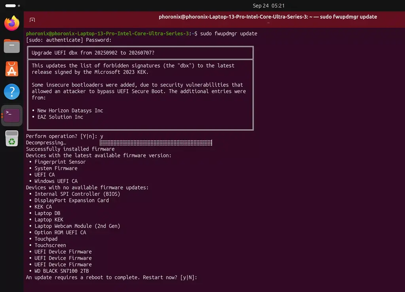
Task: Click the sudo fwupdmgr update command
Action: (229, 34)
